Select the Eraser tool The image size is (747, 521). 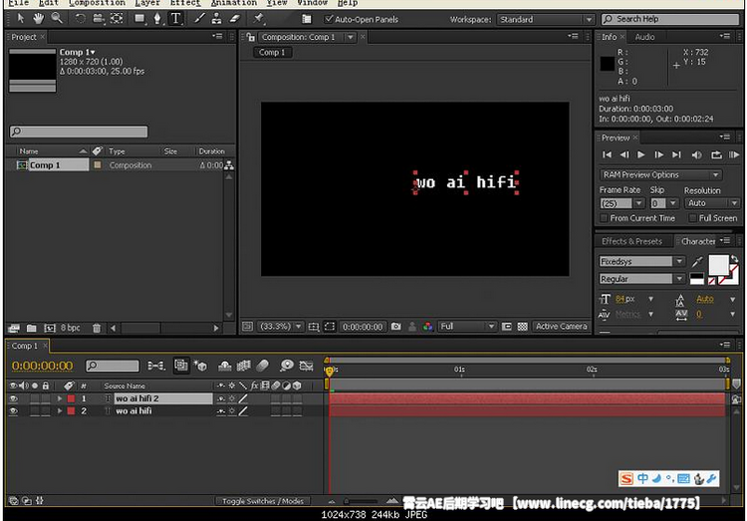235,19
